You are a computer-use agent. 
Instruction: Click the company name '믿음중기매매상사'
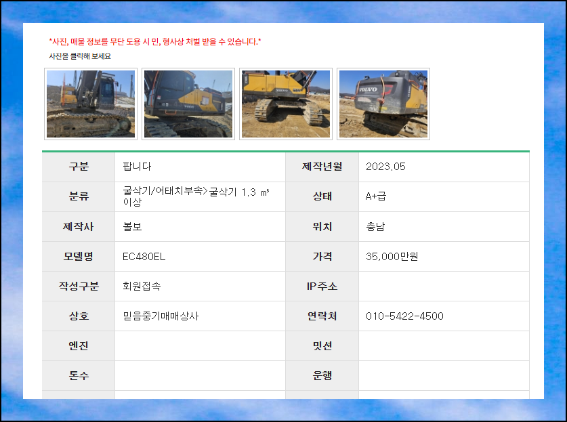[161, 316]
